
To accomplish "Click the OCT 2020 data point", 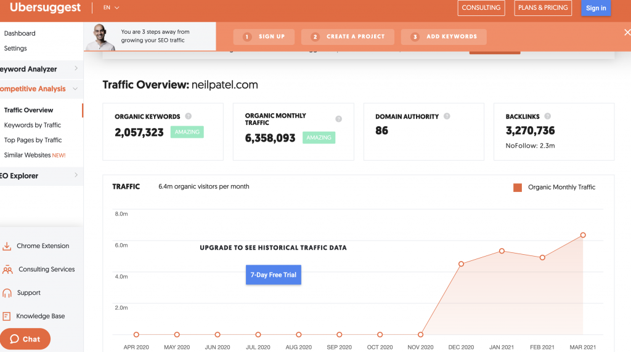I will [x=380, y=334].
